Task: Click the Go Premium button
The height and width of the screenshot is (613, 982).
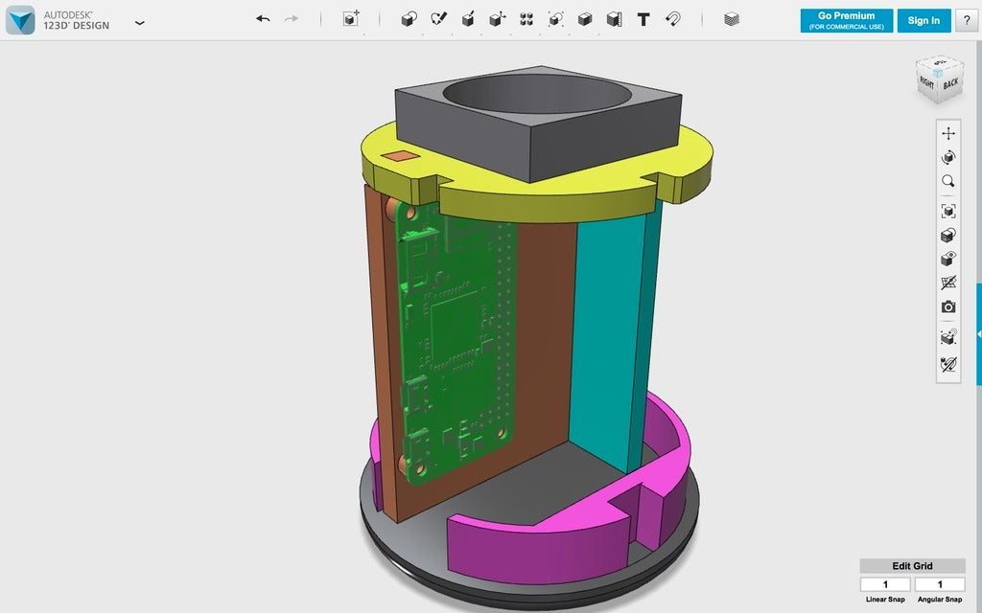Action: click(x=846, y=21)
